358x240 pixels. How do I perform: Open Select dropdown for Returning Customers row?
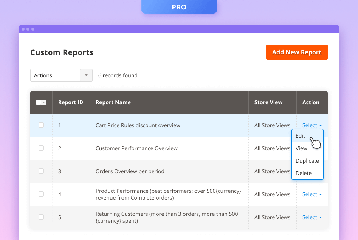click(x=312, y=217)
